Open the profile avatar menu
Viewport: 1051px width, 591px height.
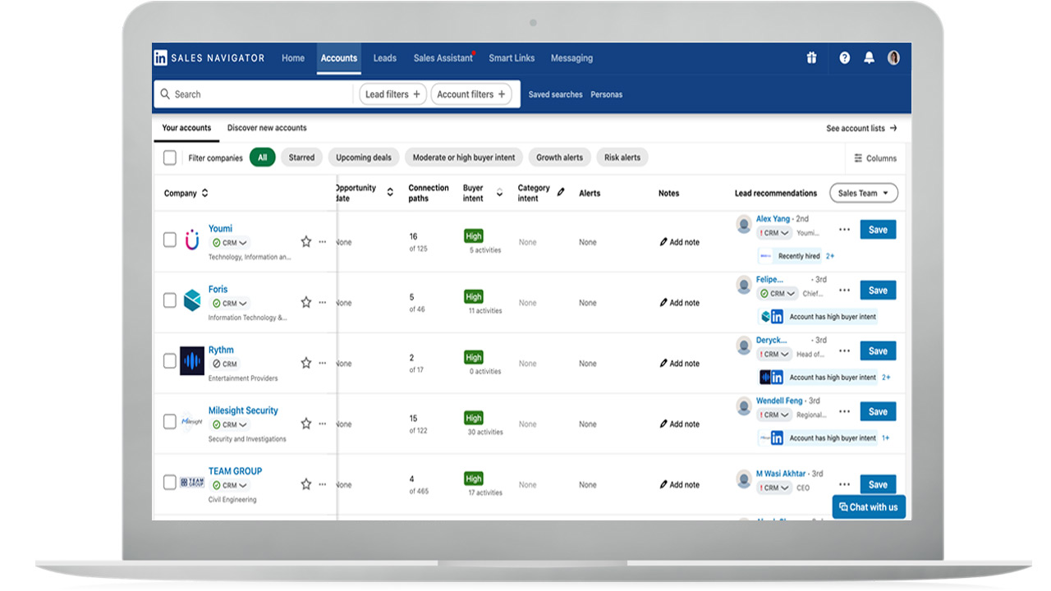tap(893, 58)
